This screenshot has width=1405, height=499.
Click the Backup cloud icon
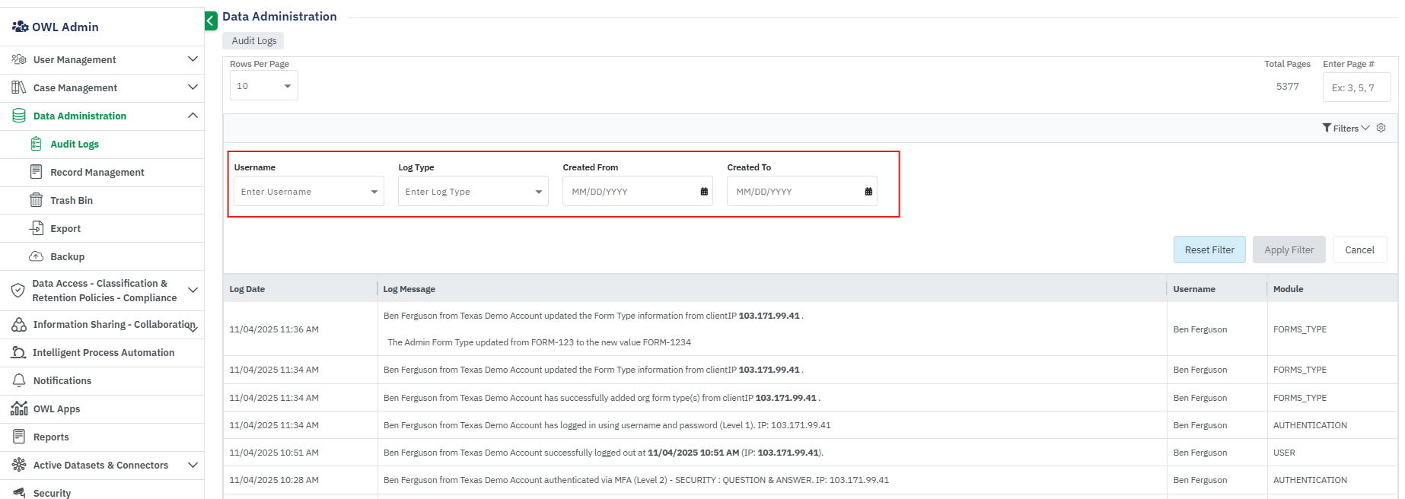point(36,256)
